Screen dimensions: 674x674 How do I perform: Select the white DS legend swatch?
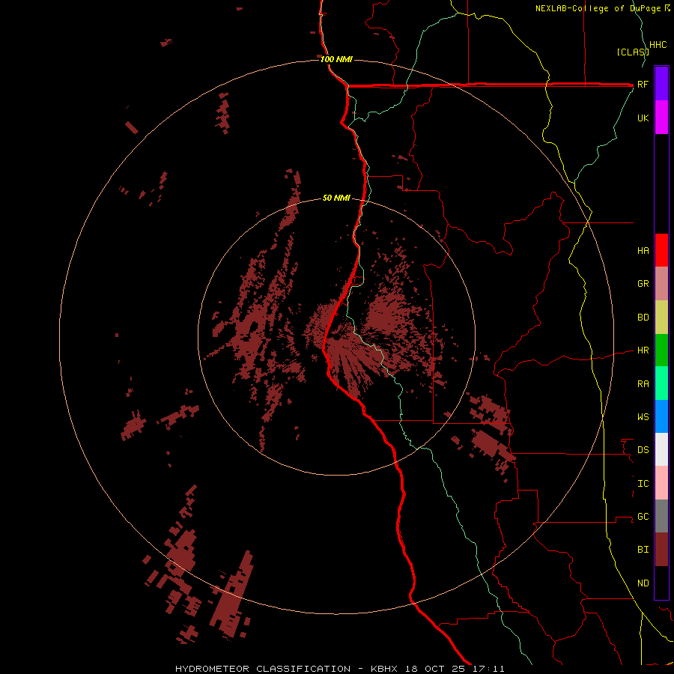(x=661, y=449)
